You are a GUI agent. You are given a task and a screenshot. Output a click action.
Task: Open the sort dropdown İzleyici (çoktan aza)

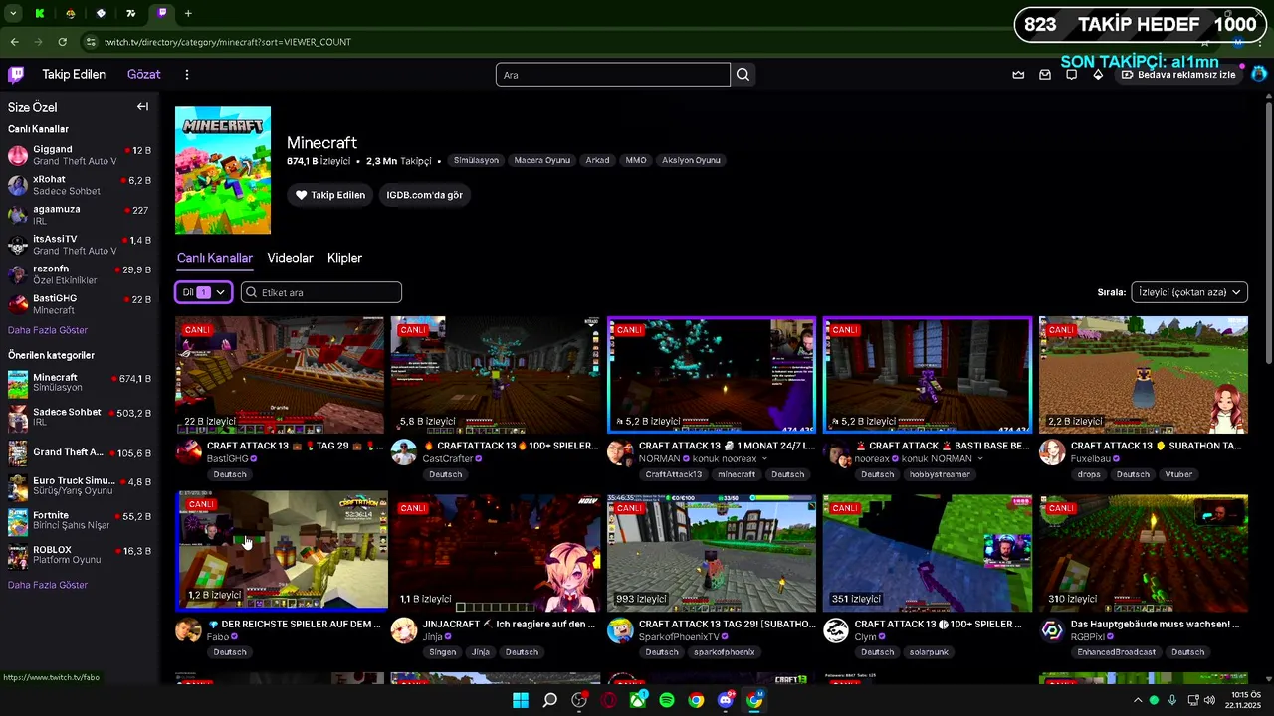tap(1189, 292)
